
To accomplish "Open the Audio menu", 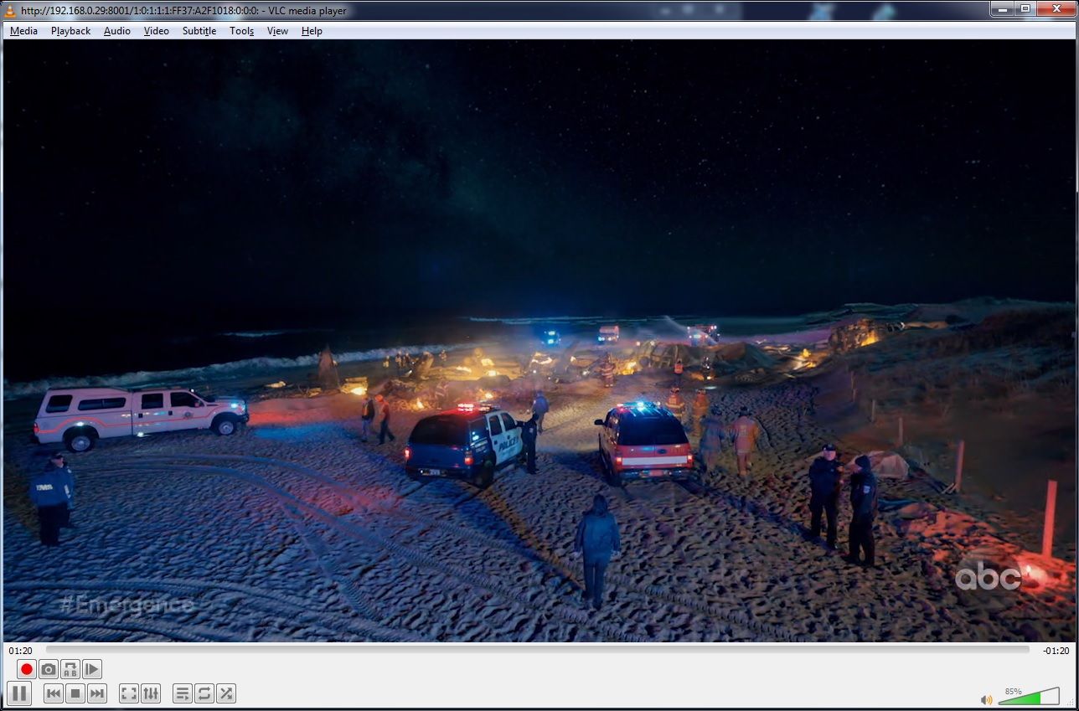I will pos(117,31).
